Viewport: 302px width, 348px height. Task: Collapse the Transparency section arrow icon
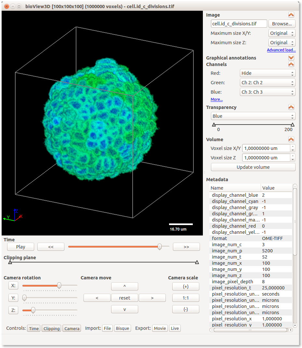pos(291,107)
